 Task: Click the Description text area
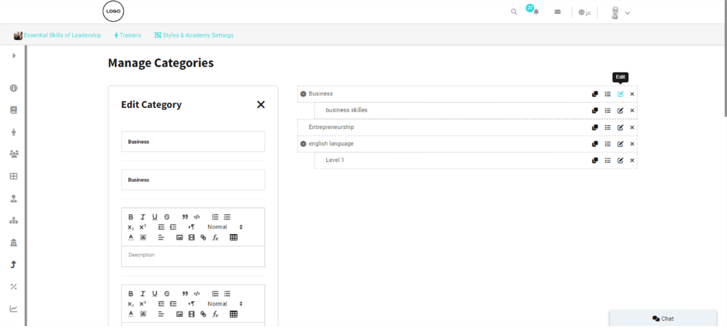(193, 256)
